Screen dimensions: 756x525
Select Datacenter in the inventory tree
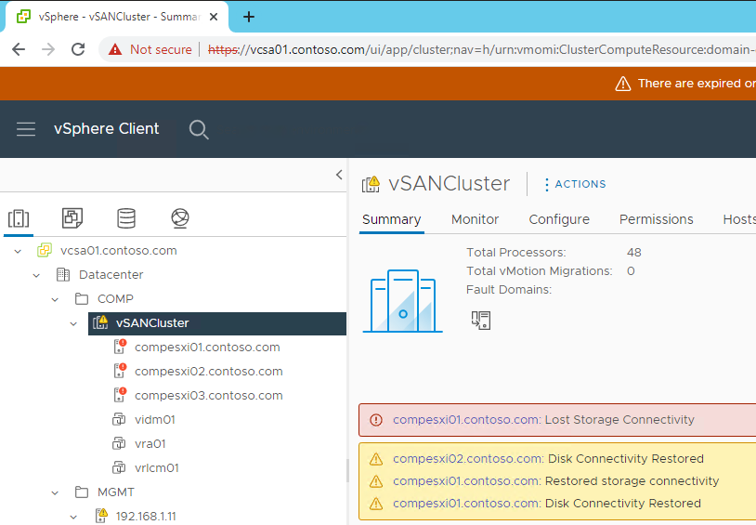click(111, 274)
